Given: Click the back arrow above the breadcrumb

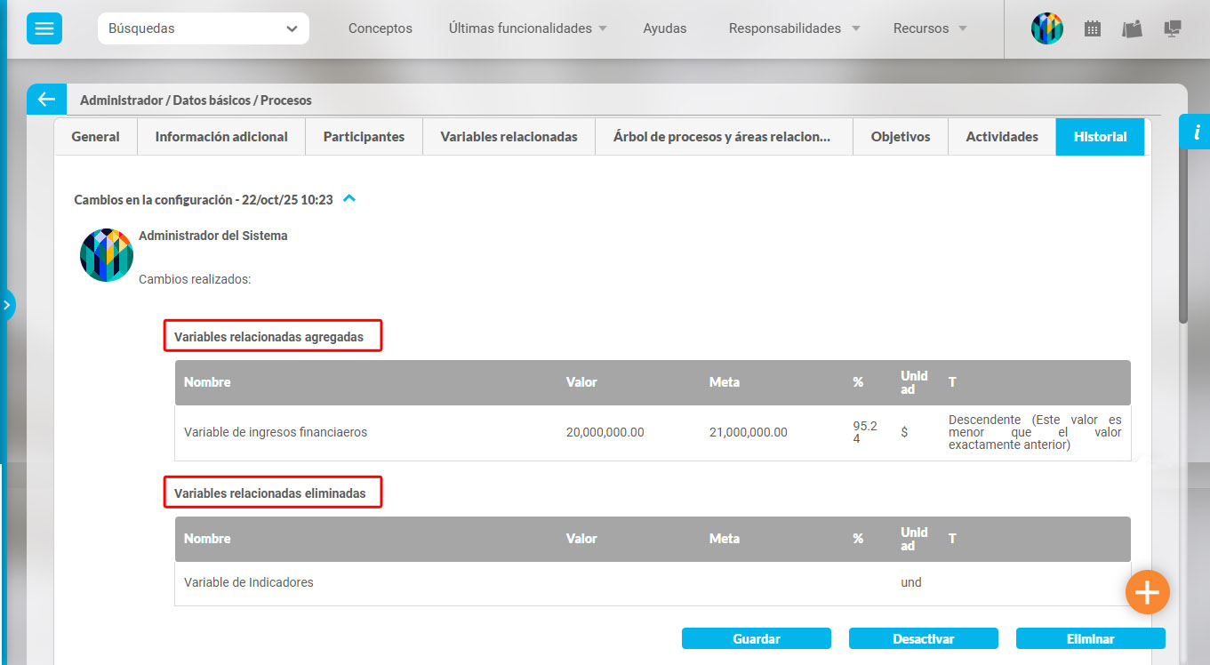Looking at the screenshot, I should click(x=45, y=99).
